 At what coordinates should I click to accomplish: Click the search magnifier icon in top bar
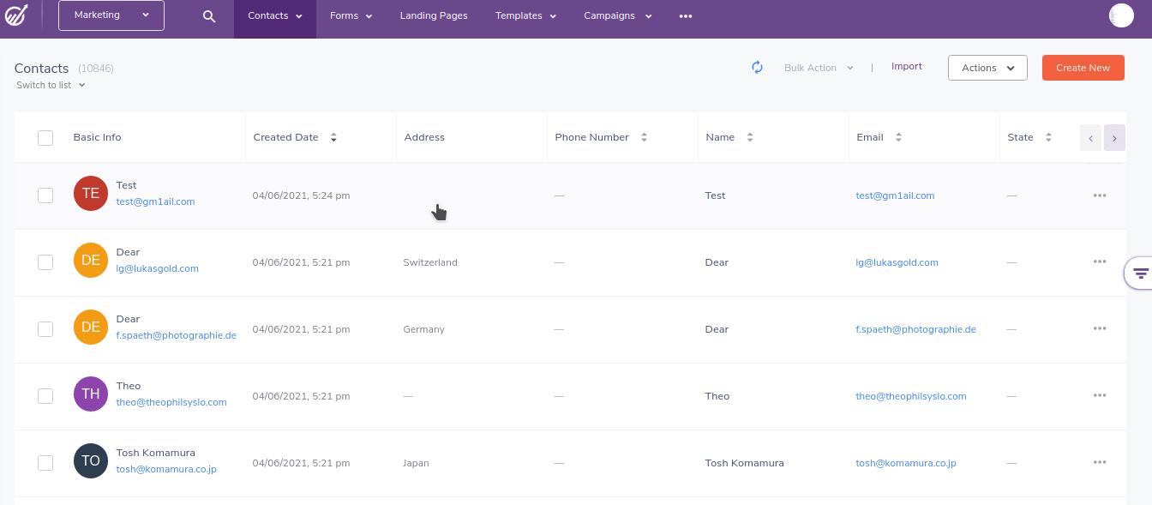pyautogui.click(x=209, y=16)
